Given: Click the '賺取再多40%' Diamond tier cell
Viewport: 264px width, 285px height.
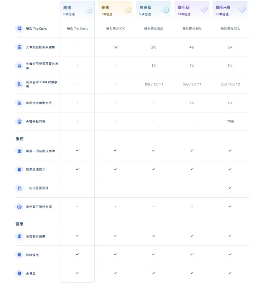Looking at the screenshot, I should click(x=192, y=29).
